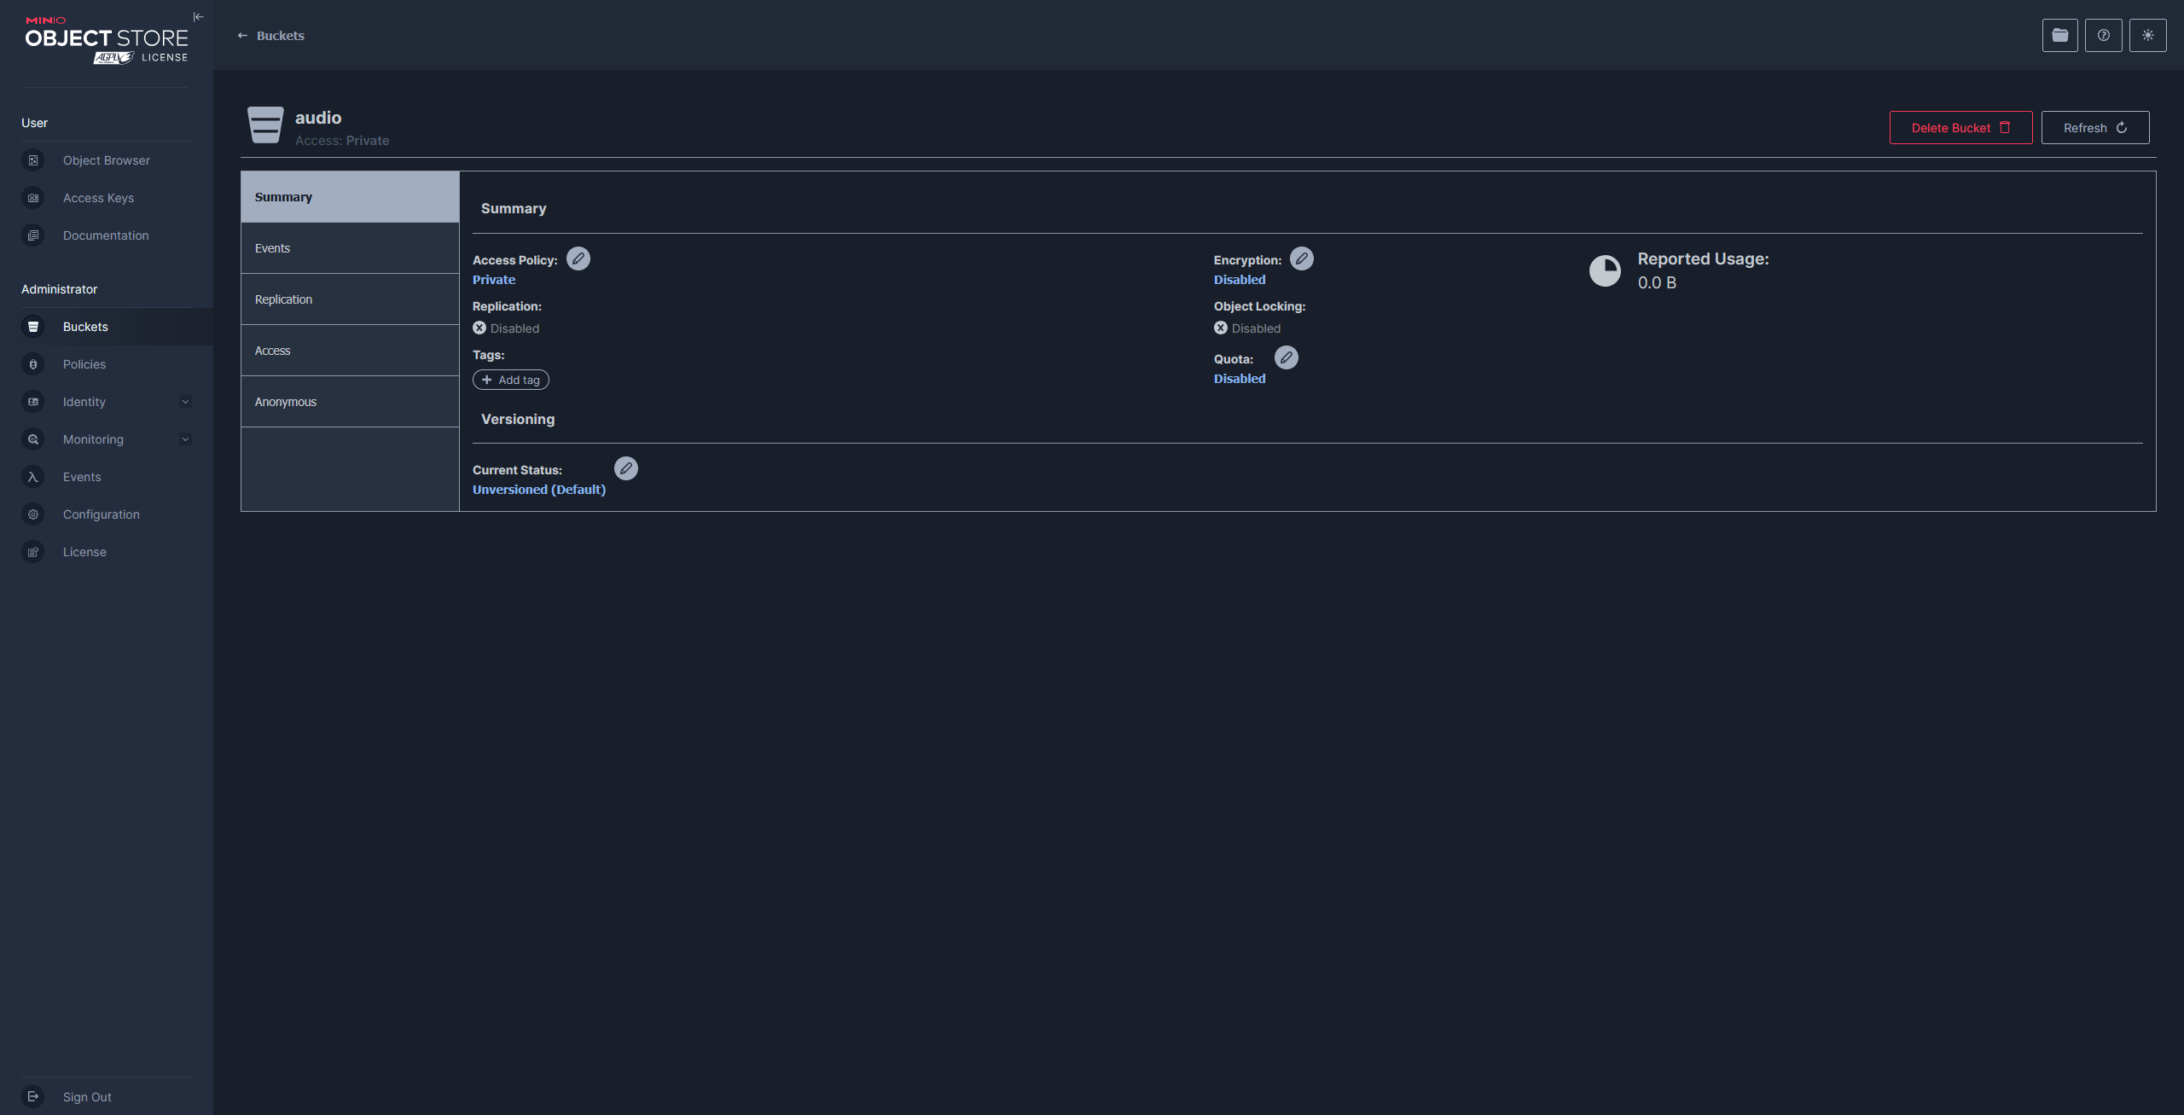Switch to the Anonymous tab
This screenshot has height=1115, width=2184.
350,402
